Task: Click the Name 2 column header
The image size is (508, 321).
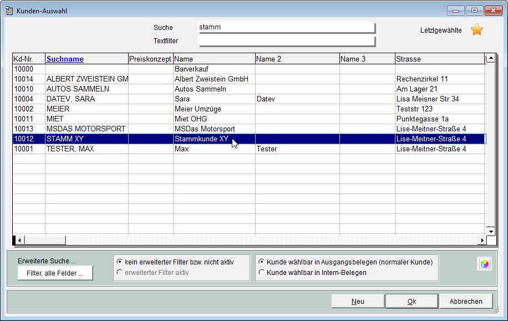Action: pos(297,59)
